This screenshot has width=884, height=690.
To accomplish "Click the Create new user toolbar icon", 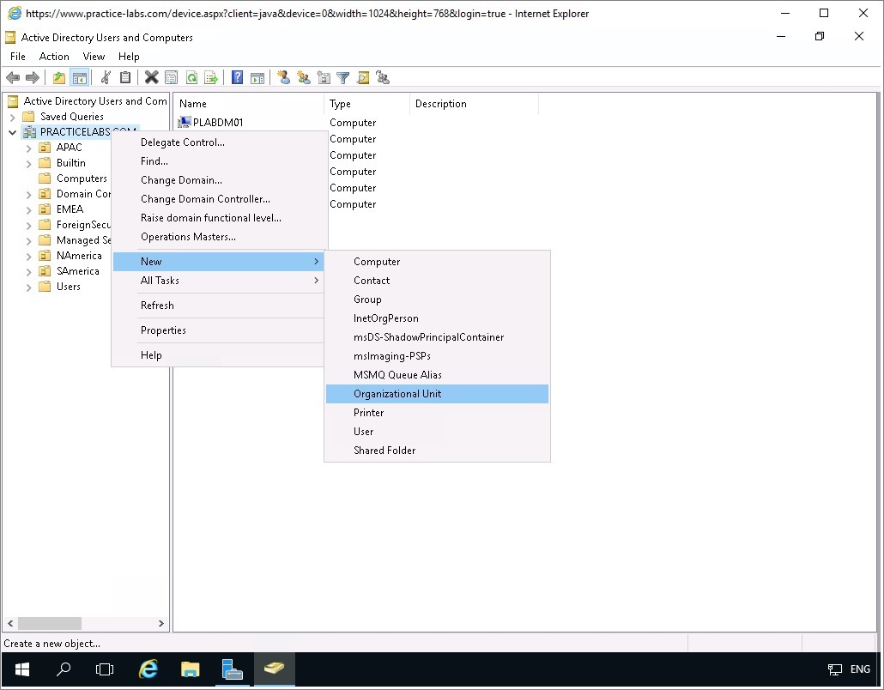I will (284, 78).
